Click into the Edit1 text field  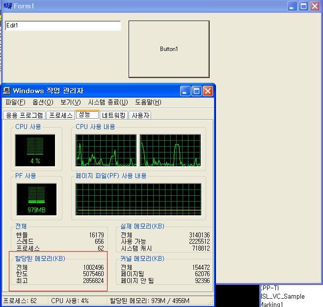tap(63, 26)
